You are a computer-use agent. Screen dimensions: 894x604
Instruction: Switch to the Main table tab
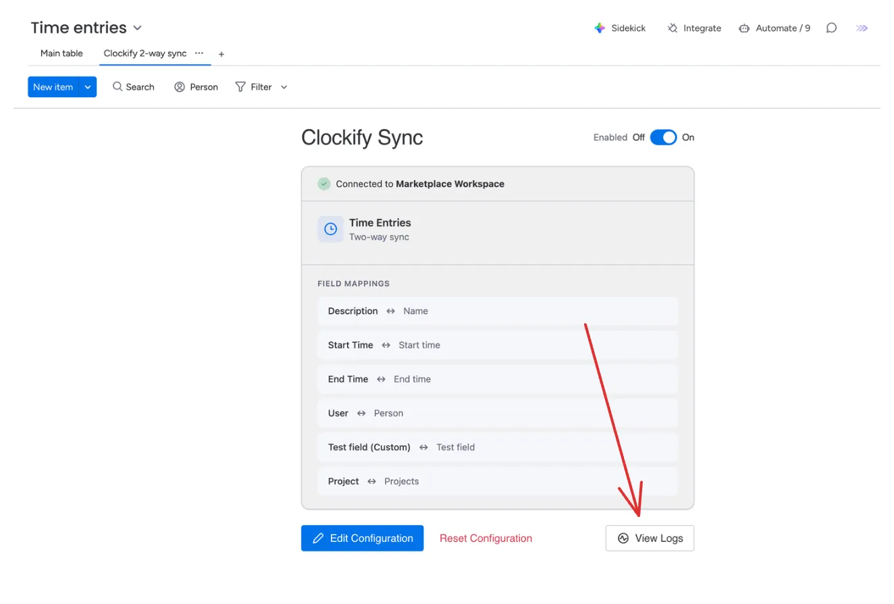[x=61, y=53]
